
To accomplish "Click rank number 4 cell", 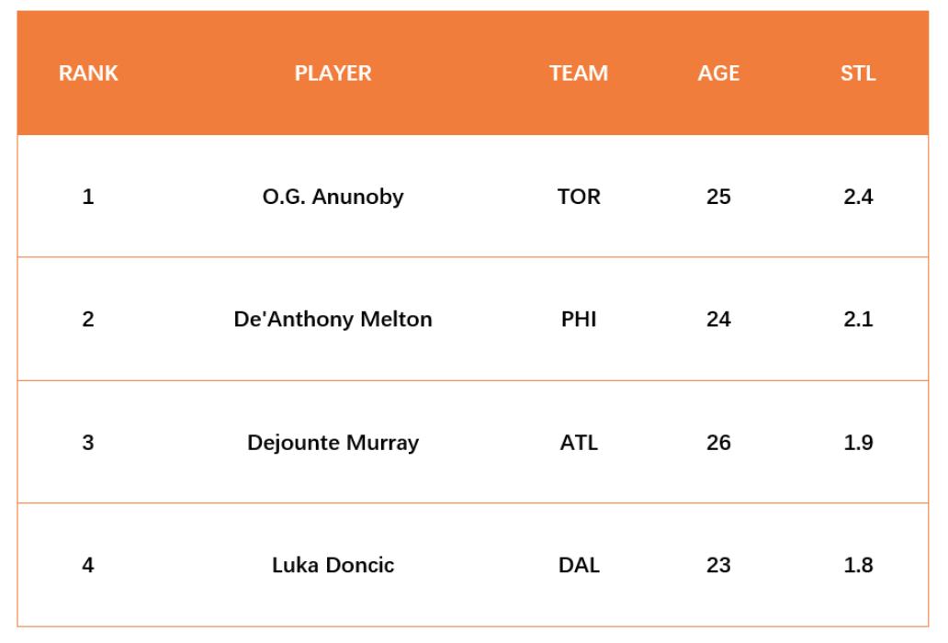I will point(88,565).
